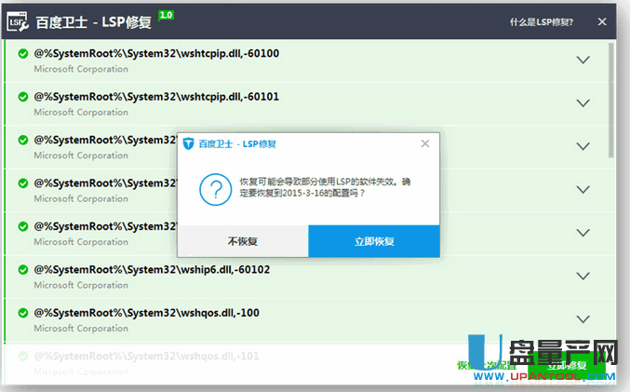Click Microsoft Corporation under wshqos.dll,-100
The width and height of the screenshot is (630, 392).
point(81,328)
